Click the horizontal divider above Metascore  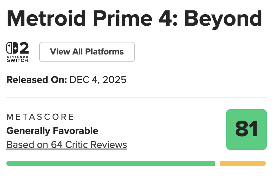point(136,98)
